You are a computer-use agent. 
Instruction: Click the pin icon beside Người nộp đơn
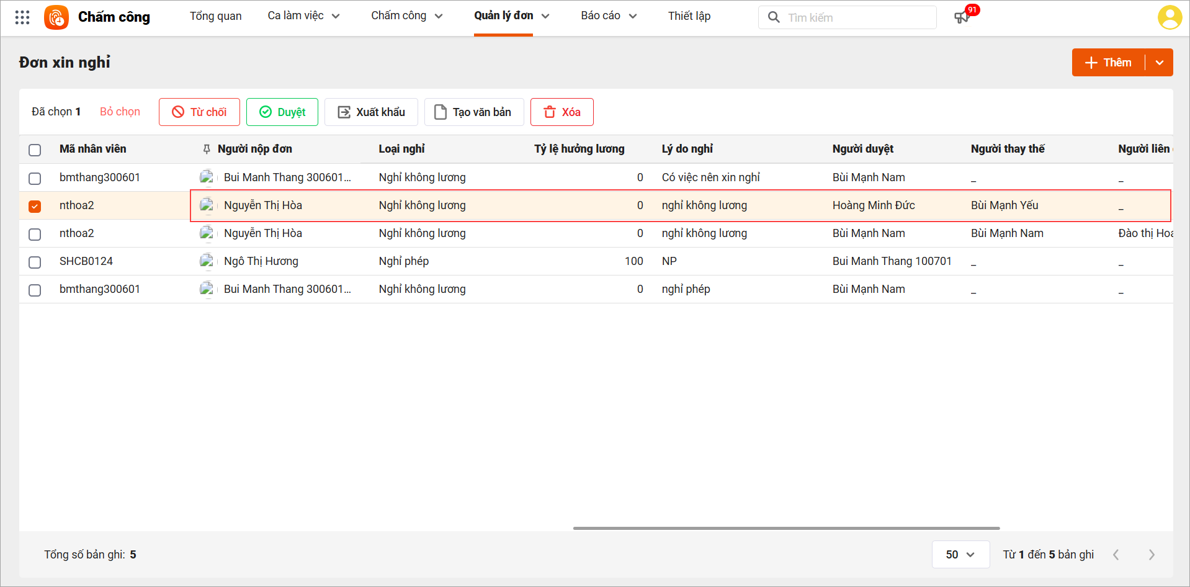tap(207, 149)
